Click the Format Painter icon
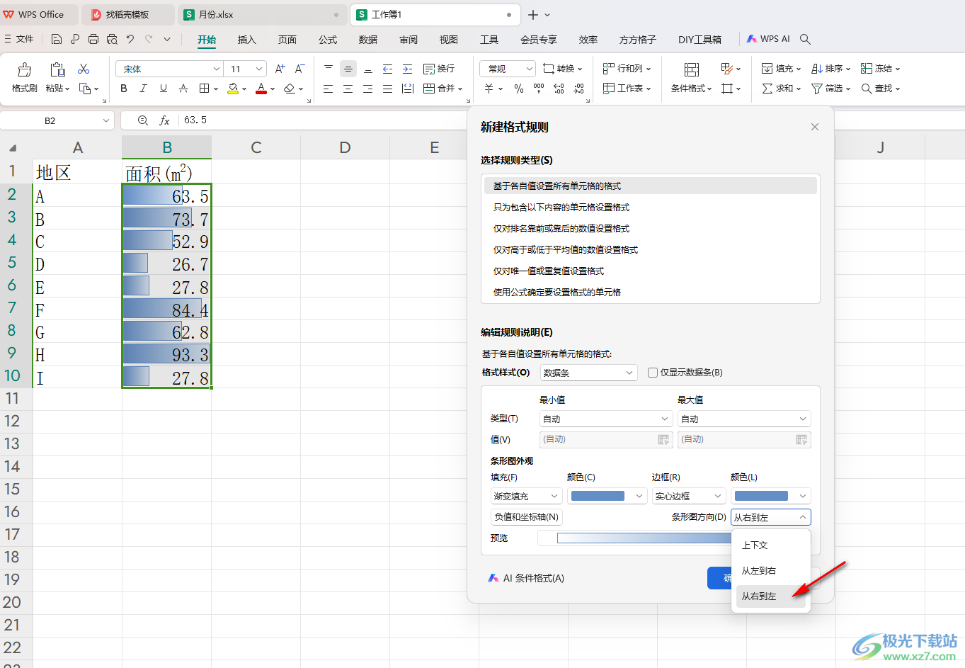 click(24, 69)
